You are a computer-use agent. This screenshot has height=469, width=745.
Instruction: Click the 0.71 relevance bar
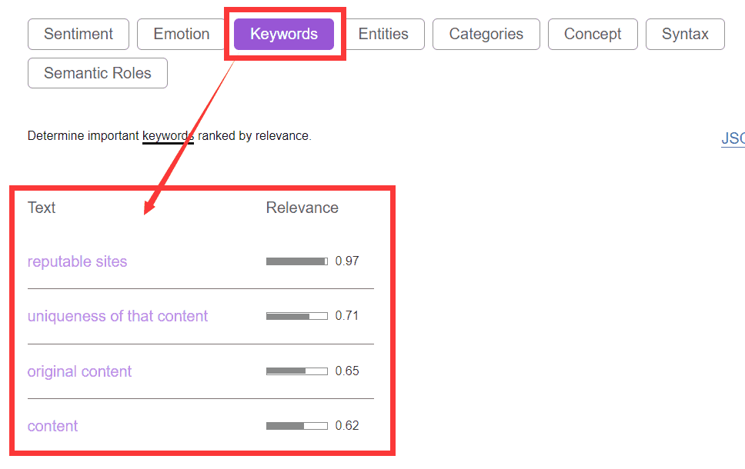click(296, 316)
